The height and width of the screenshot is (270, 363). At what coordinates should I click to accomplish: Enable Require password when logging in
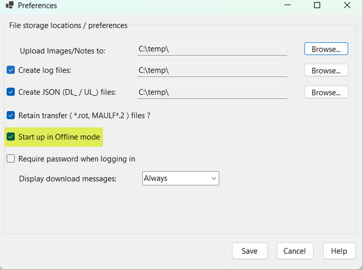coord(11,159)
